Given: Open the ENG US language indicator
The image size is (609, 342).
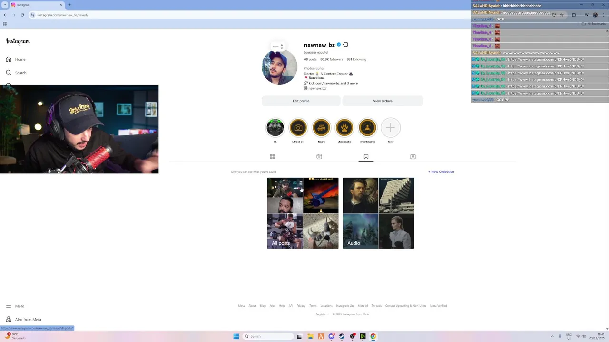Looking at the screenshot, I should 569,336.
